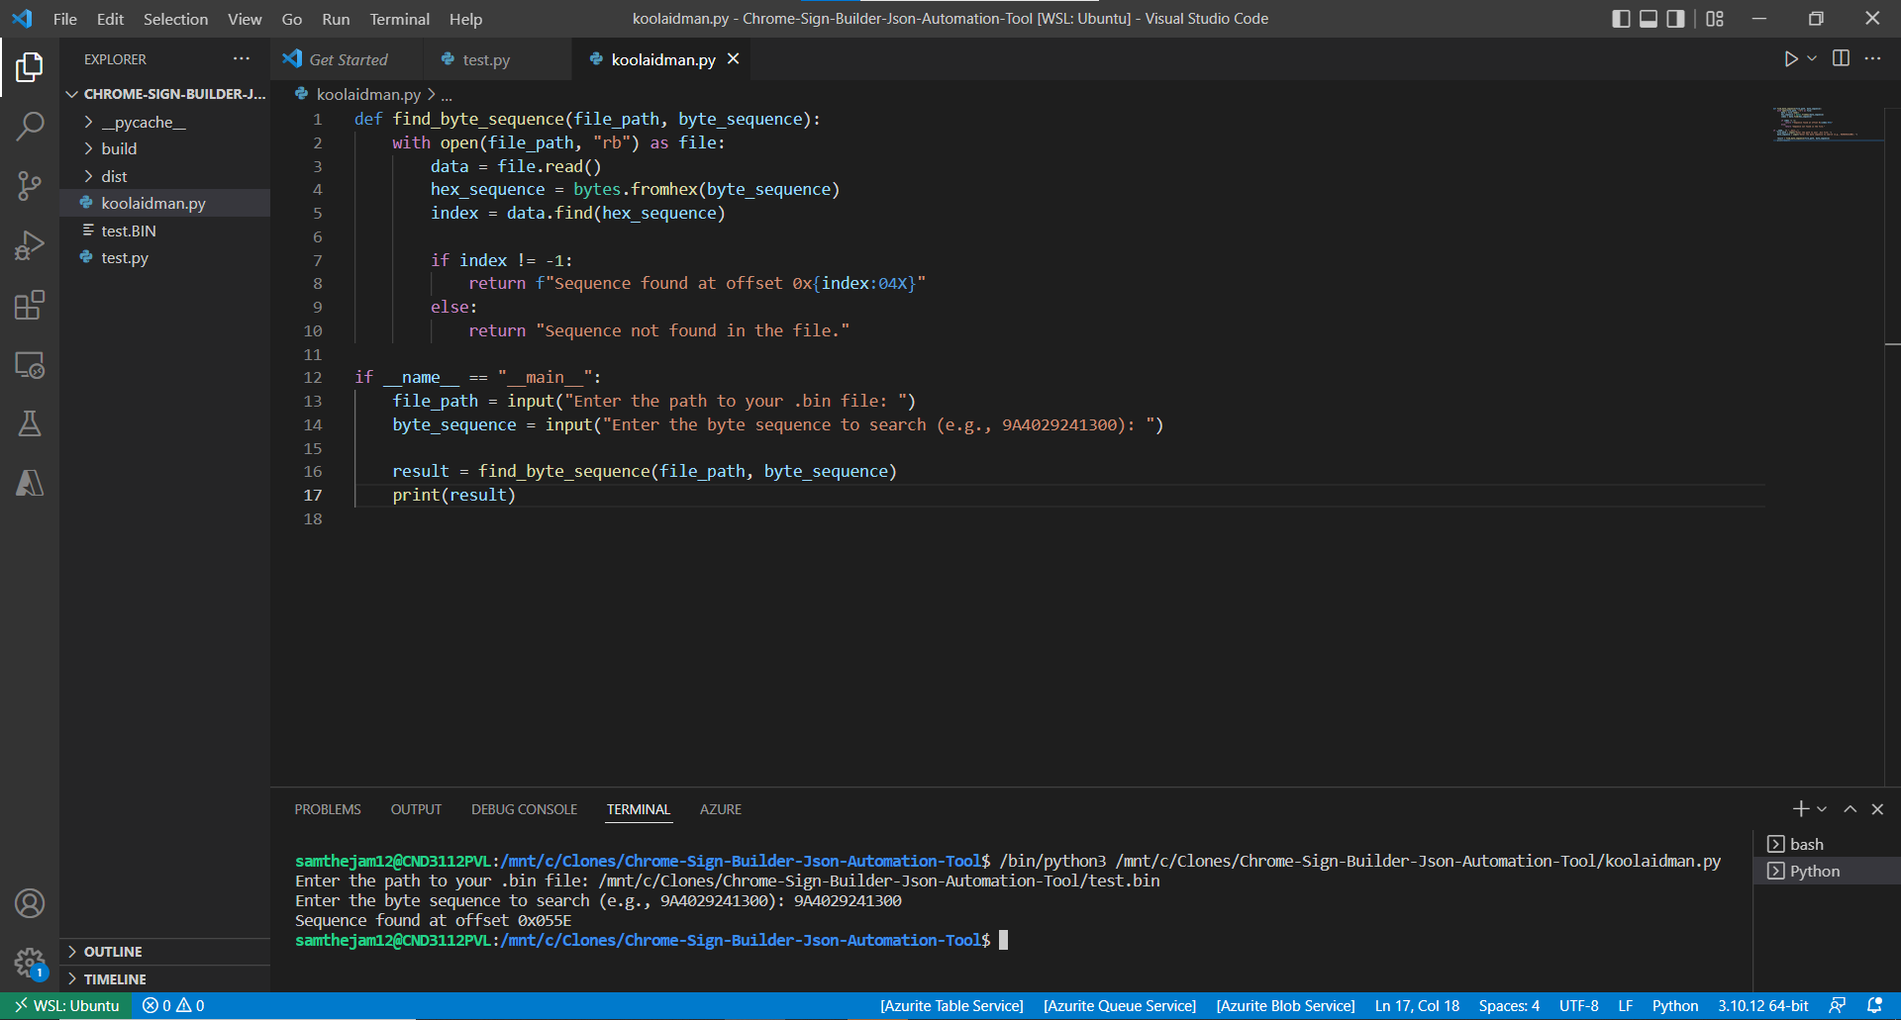Viewport: 1901px width, 1020px height.
Task: Switch to the OUTPUT panel tab
Action: click(x=416, y=809)
